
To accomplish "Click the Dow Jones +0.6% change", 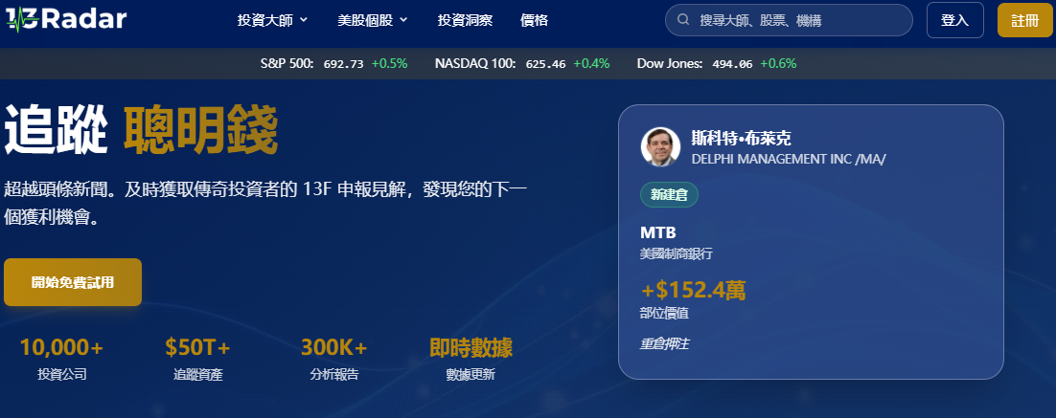I will pos(778,64).
